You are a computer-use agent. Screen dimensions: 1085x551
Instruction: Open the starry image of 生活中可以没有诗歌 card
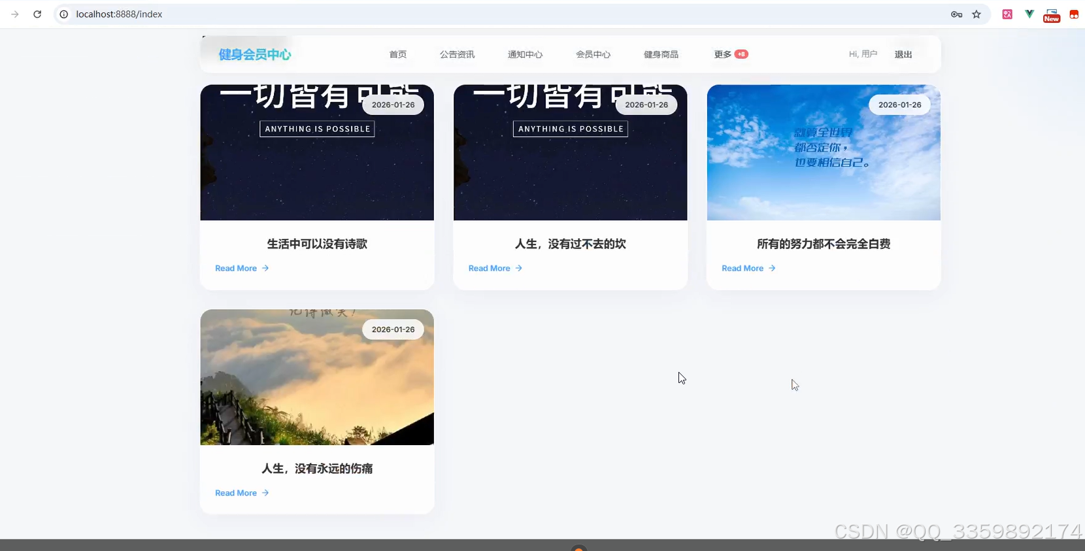tap(317, 152)
